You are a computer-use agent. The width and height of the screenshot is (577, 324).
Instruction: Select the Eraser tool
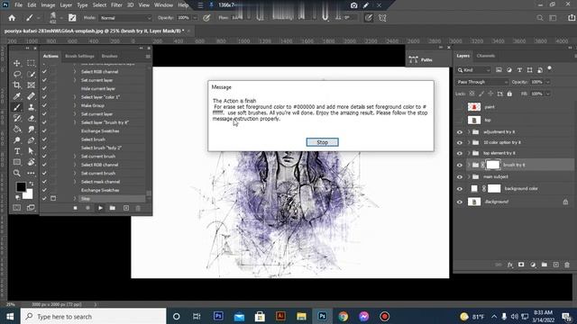coord(32,118)
